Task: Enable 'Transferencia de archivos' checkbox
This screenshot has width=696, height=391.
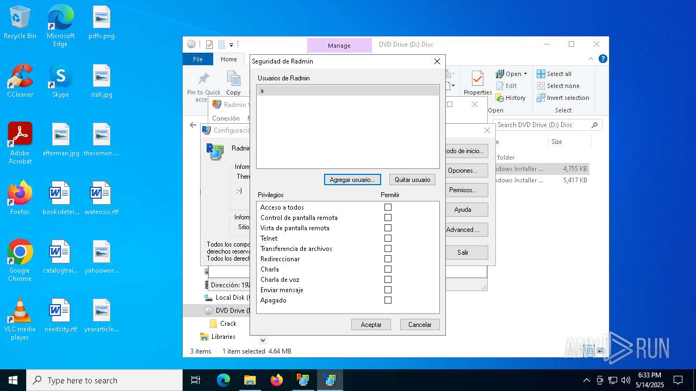Action: click(x=388, y=249)
